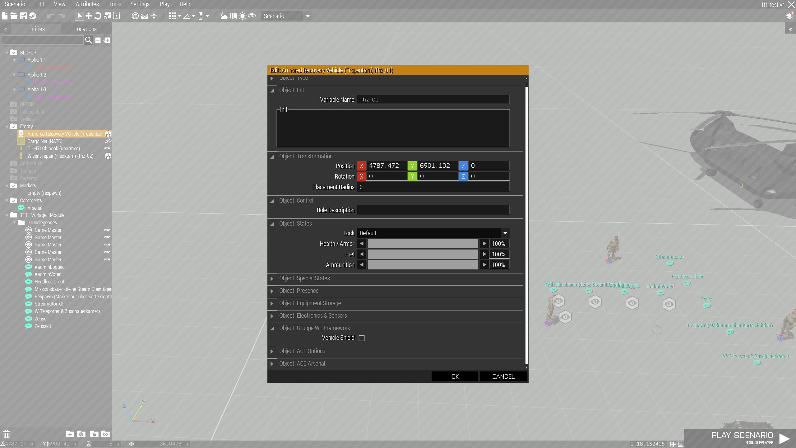Confirm changes with the OK button
The height and width of the screenshot is (448, 796).
pos(454,376)
